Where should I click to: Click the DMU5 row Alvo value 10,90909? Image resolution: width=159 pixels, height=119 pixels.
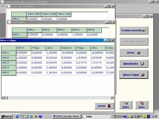click(98, 73)
